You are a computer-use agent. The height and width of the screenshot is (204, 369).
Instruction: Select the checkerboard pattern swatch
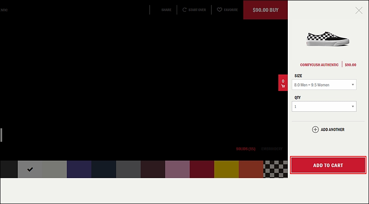point(275,169)
